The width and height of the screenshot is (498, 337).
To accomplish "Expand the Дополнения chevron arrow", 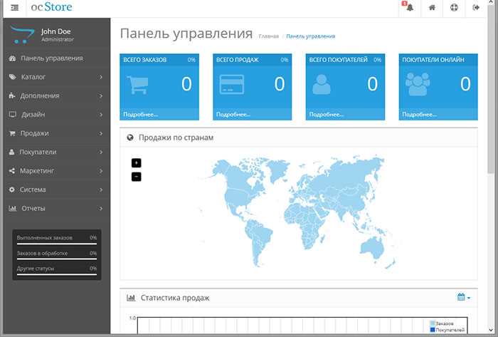I will click(x=101, y=95).
